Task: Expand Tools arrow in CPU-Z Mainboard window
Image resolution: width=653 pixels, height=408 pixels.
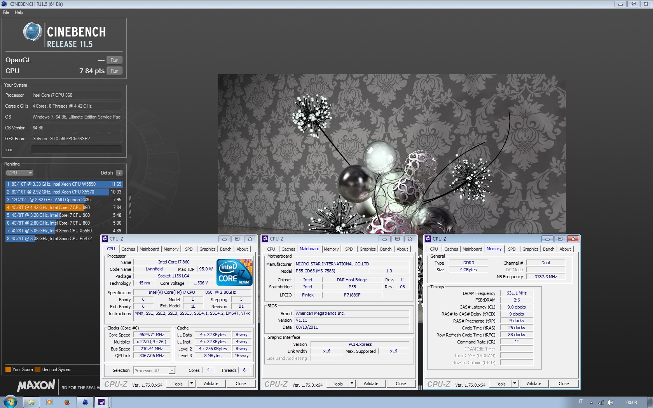Action: [352, 384]
